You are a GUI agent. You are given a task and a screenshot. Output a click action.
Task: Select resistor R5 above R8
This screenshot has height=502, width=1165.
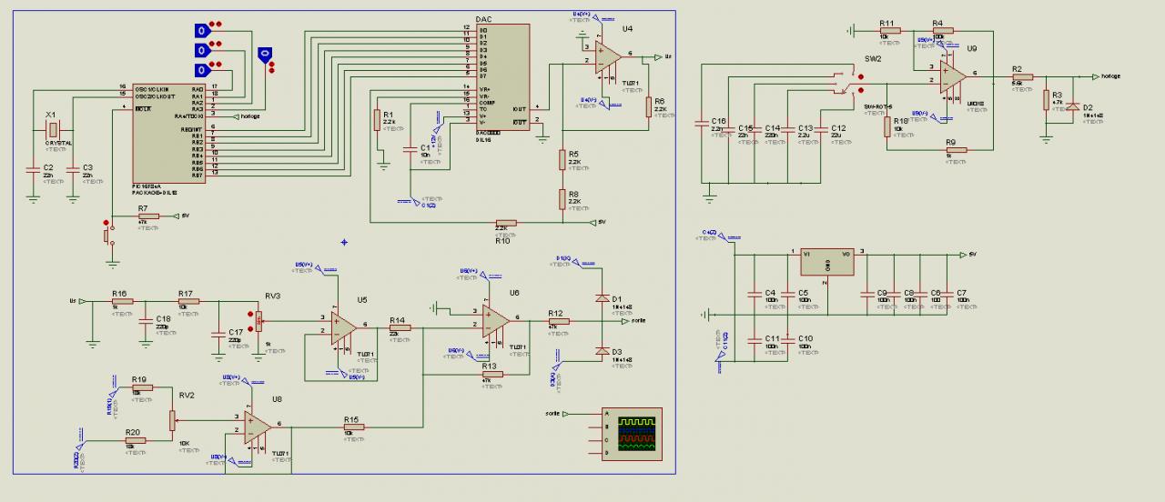coord(562,160)
